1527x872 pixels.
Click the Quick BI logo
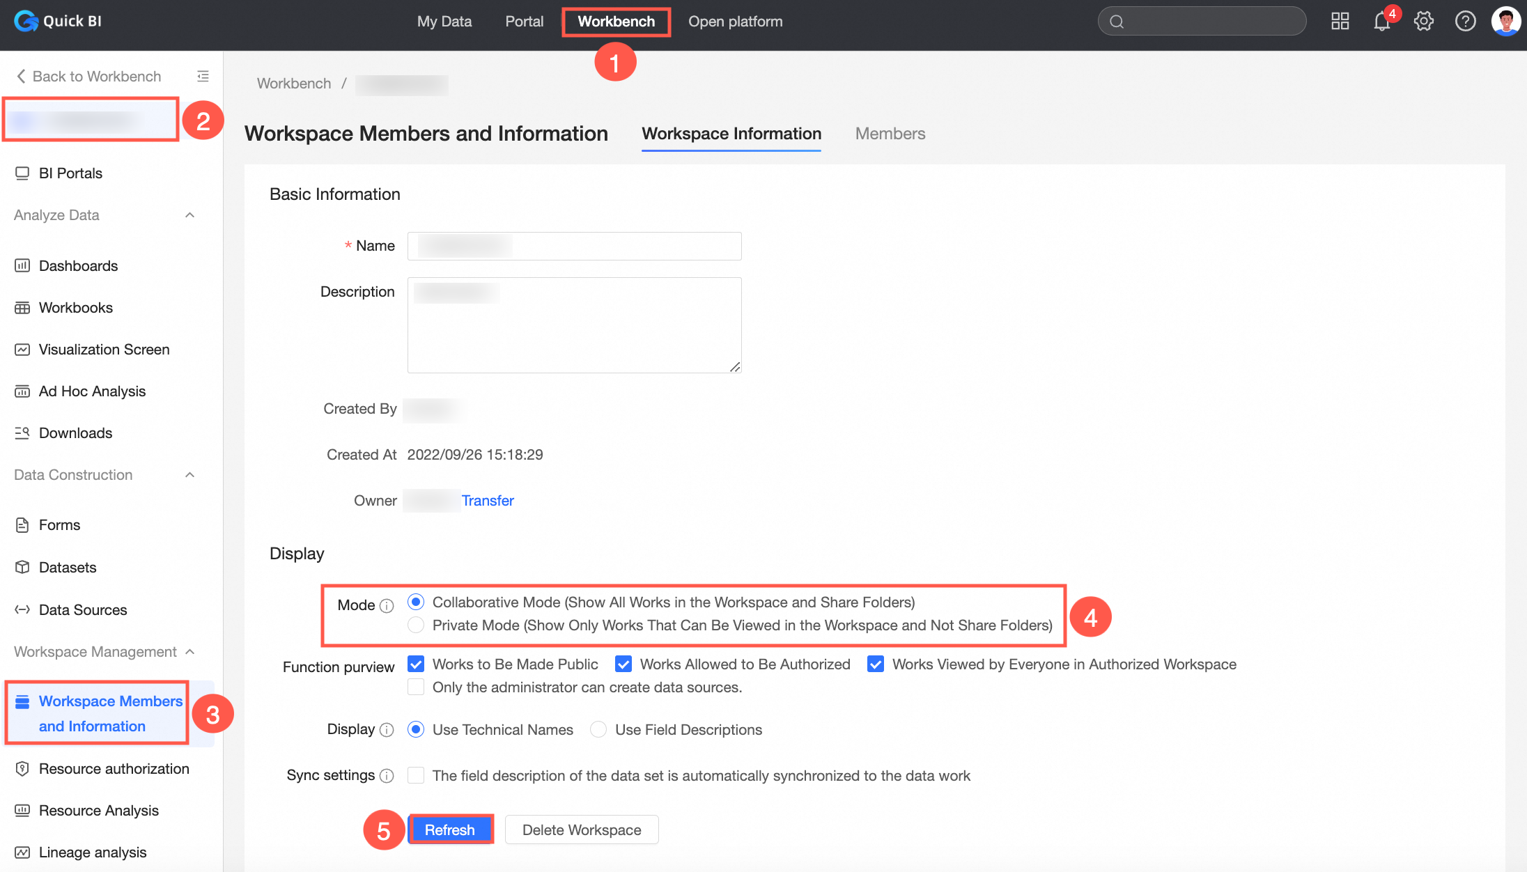[x=58, y=21]
